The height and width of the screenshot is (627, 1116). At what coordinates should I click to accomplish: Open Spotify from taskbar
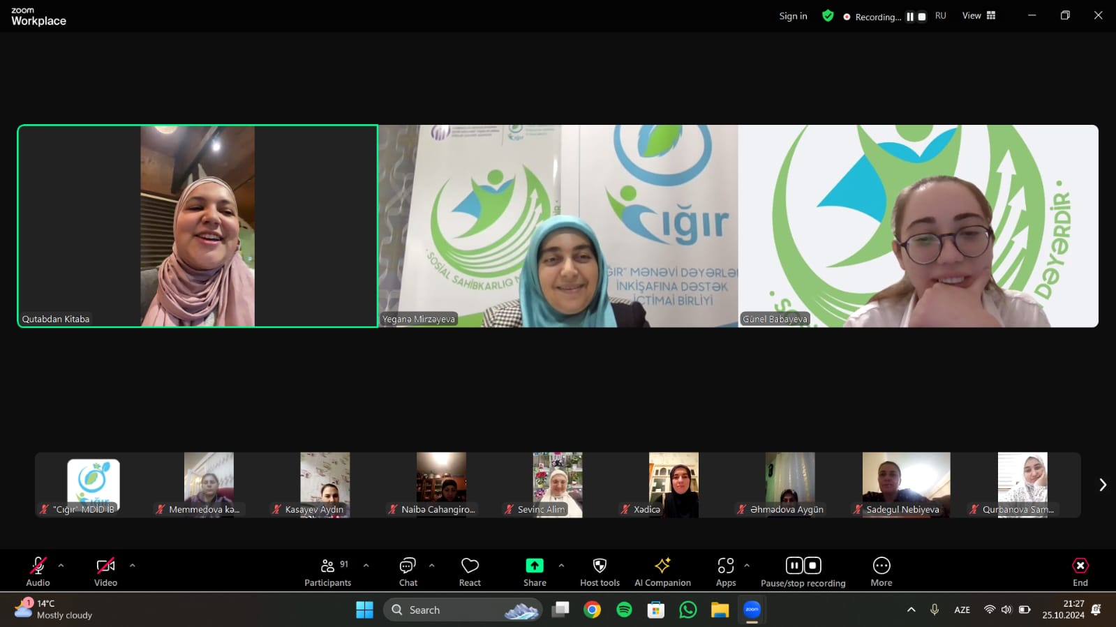[624, 610]
